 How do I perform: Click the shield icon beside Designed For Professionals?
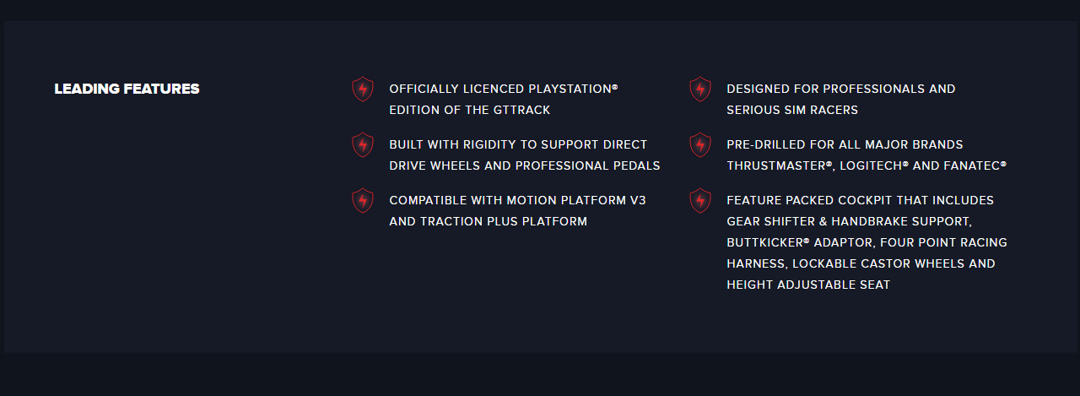coord(700,89)
